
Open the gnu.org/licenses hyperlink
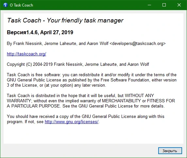coord(72,122)
